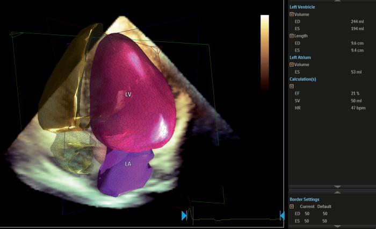Select the SV value 50 ml

click(x=356, y=101)
